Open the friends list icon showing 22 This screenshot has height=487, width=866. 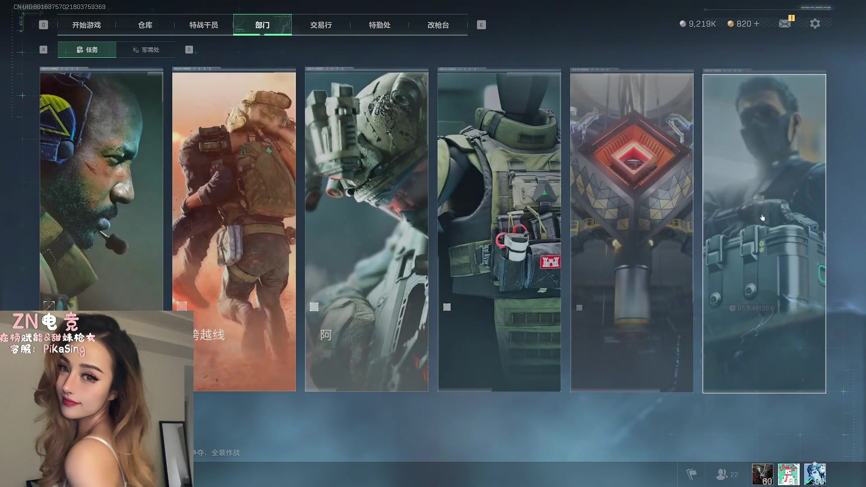(x=727, y=474)
